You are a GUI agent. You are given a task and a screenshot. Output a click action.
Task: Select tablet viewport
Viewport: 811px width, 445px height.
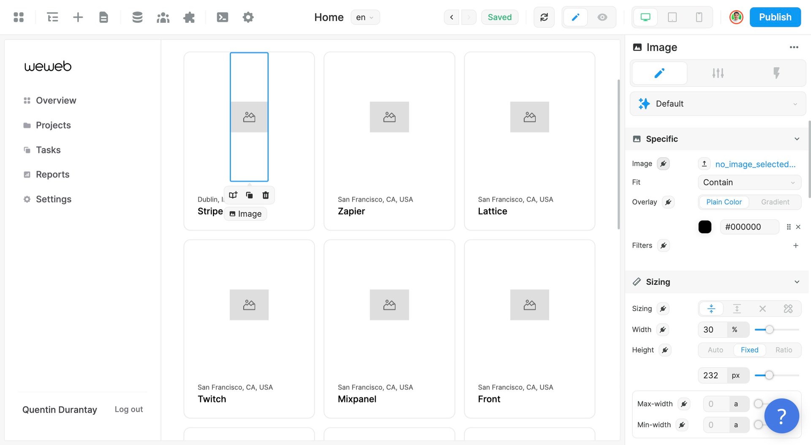coord(672,17)
